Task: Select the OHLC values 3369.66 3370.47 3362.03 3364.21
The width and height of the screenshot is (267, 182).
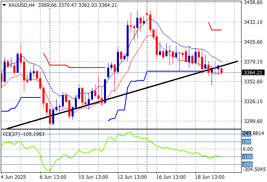Action: pos(78,5)
